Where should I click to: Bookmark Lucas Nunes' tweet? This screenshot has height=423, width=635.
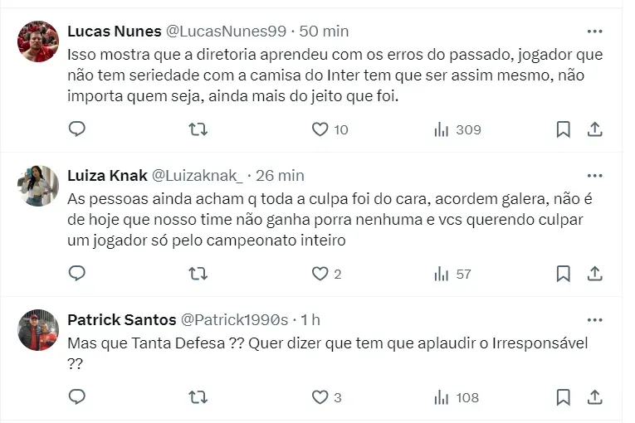(563, 129)
